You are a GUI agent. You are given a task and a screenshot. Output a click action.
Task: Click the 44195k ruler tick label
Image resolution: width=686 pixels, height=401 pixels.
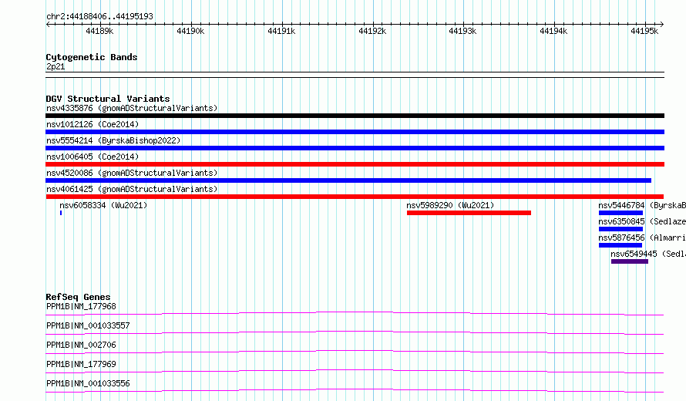(x=644, y=31)
